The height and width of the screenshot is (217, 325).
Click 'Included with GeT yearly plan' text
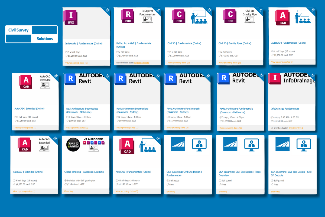(81, 181)
